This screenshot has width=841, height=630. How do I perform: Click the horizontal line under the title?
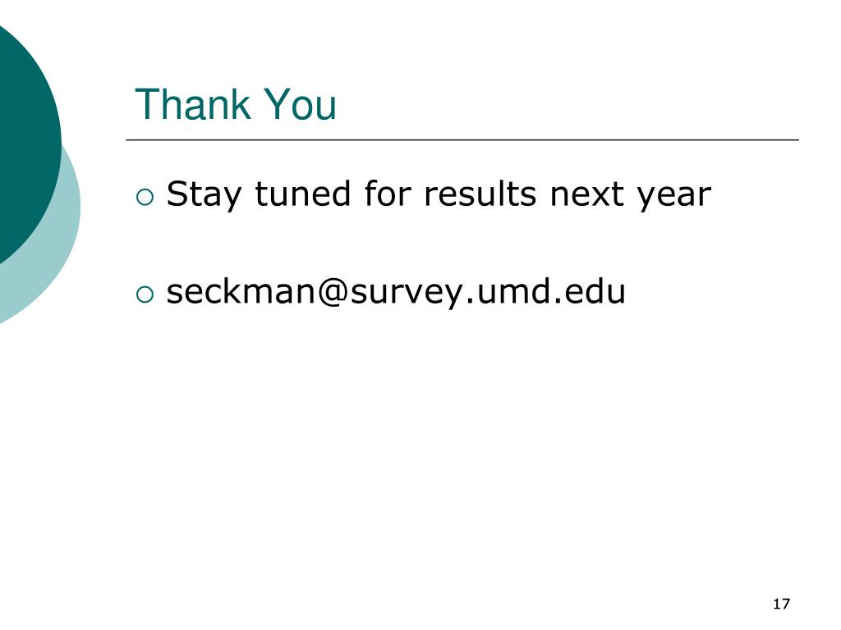(x=462, y=139)
